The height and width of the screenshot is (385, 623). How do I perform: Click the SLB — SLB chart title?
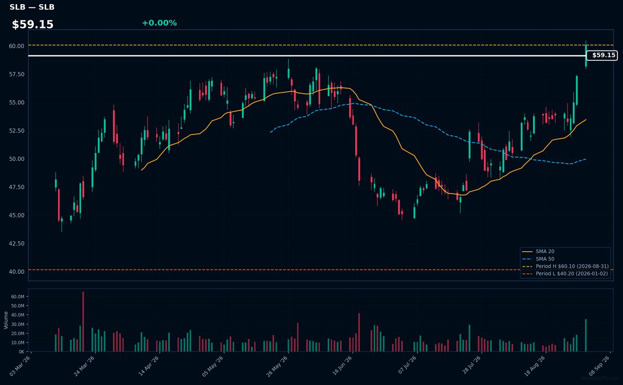32,7
